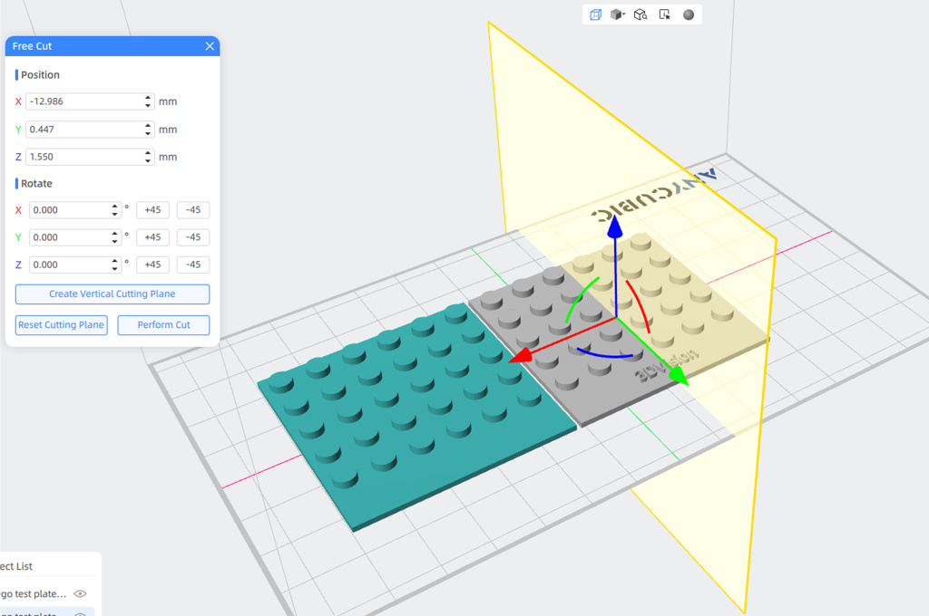Increase Position Y value with up stepper
The height and width of the screenshot is (616, 929).
[148, 126]
